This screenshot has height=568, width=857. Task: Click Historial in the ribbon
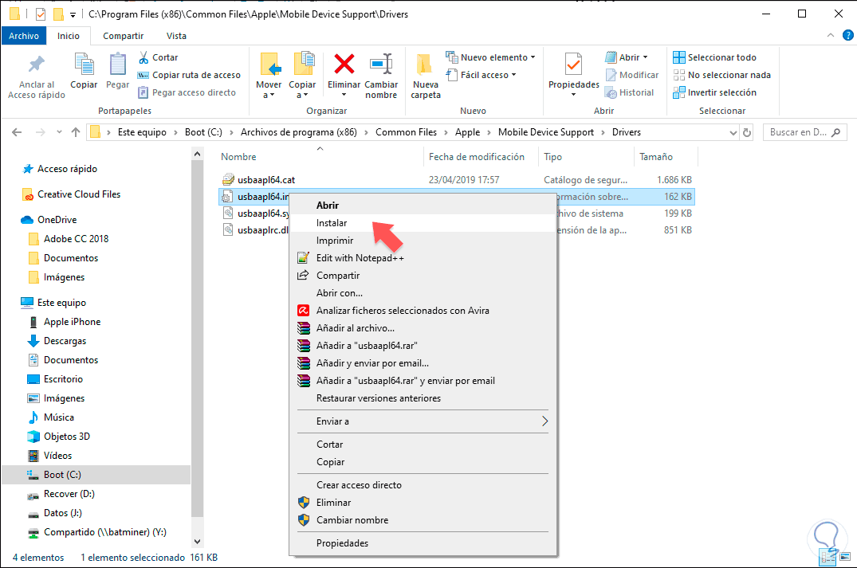pyautogui.click(x=630, y=92)
